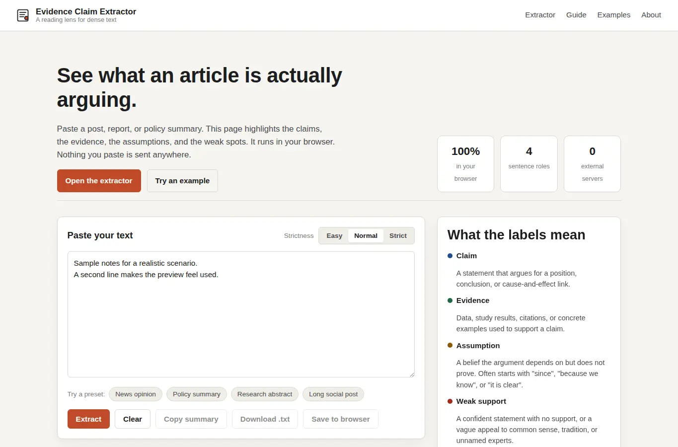
Task: Click the Try an example button
Action: 182,181
